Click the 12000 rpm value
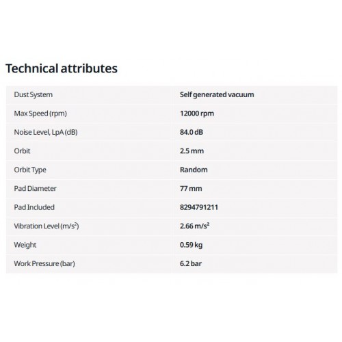 [x=197, y=114]
